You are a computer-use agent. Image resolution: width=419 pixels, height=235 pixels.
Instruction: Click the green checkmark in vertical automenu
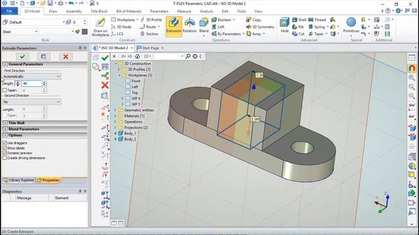(x=105, y=57)
